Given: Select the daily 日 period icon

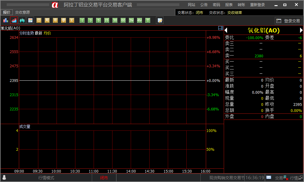Looking at the screenshot, I should coord(39,20).
